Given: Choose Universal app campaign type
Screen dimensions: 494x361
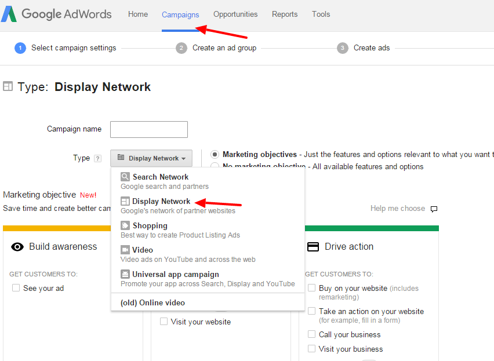Looking at the screenshot, I should coord(208,279).
